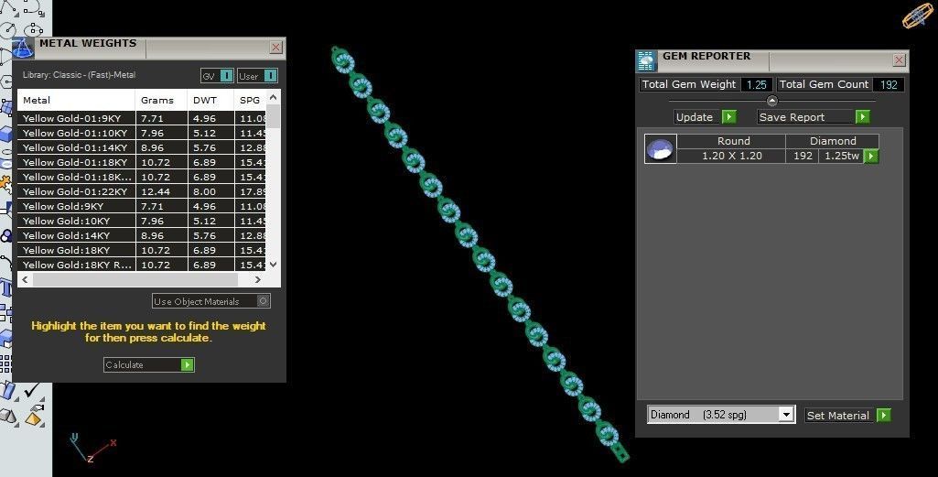Click the green arrow beside Calculate

click(x=188, y=364)
